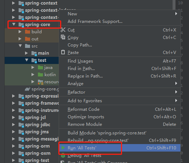Click the Cut scissors icon
Viewport: 189px width, 163px height.
point(63,30)
